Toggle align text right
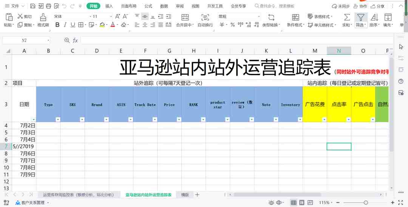This screenshot has height=207, width=408. (x=153, y=25)
